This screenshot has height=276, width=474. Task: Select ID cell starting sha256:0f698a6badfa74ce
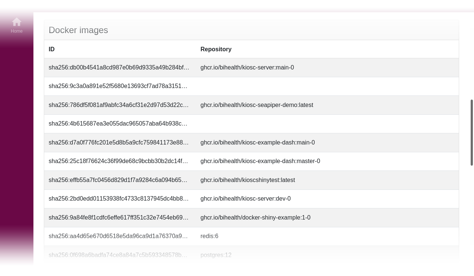tap(120, 255)
